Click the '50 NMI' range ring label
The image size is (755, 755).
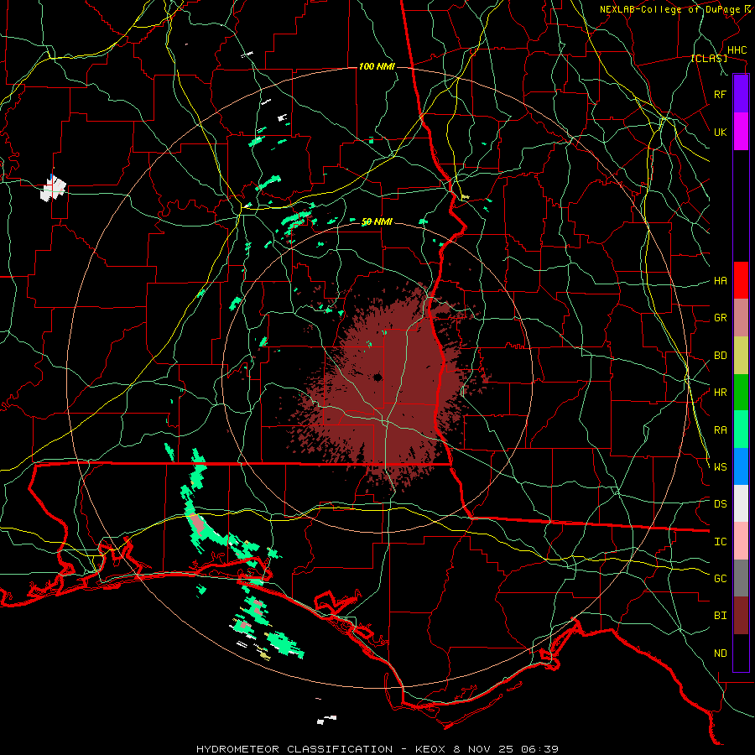click(377, 222)
